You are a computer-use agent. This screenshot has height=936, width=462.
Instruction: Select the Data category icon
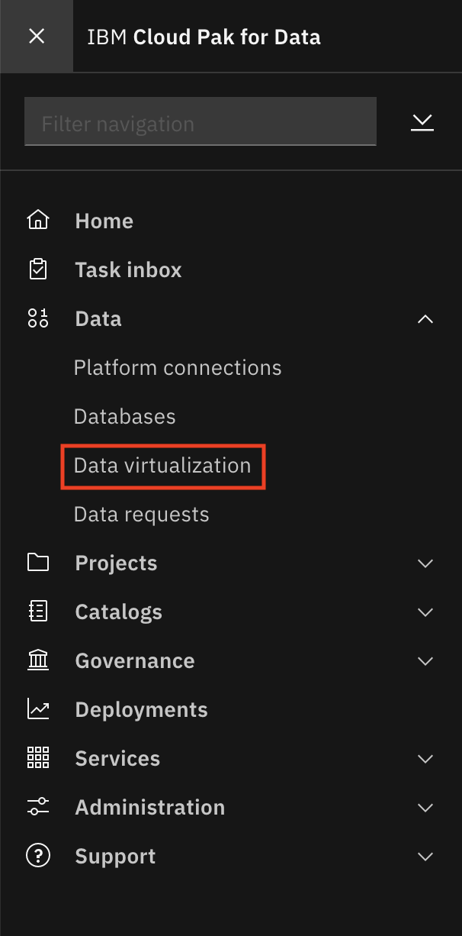[x=38, y=318]
